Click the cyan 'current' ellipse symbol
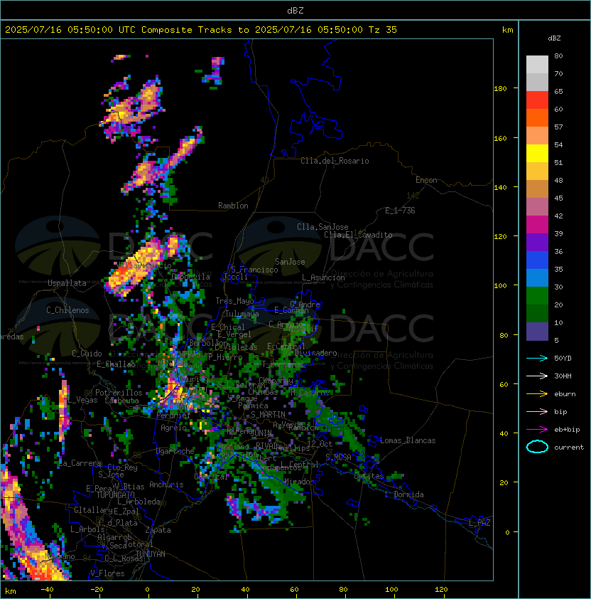The image size is (591, 599). click(x=537, y=447)
